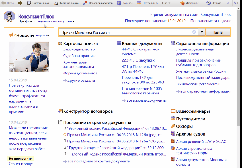The height and width of the screenshot is (168, 242).
Task: Open 44-ФЗ О контрактной системе
Action: pyautogui.click(x=141, y=52)
